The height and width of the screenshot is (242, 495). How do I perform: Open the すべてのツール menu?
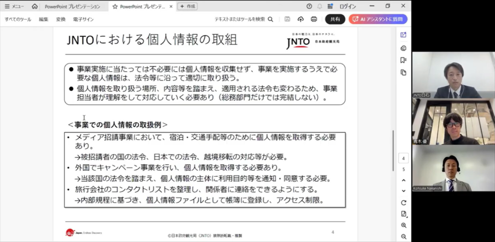[x=18, y=19]
